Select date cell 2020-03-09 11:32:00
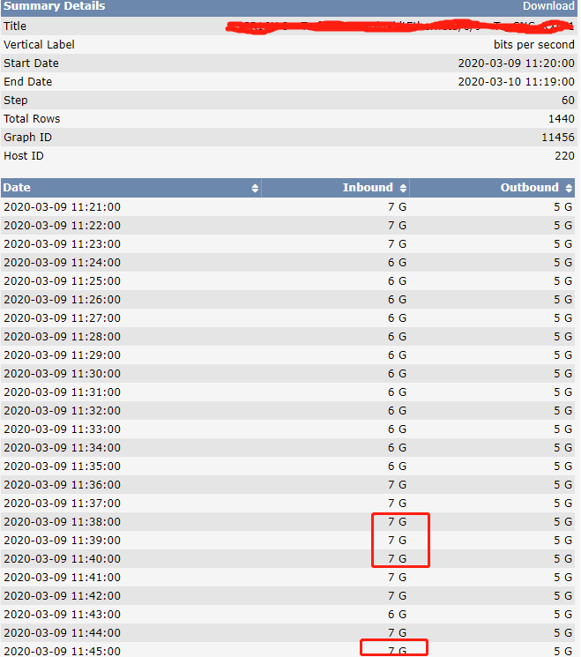Screen dimensions: 581x657 coord(62,411)
